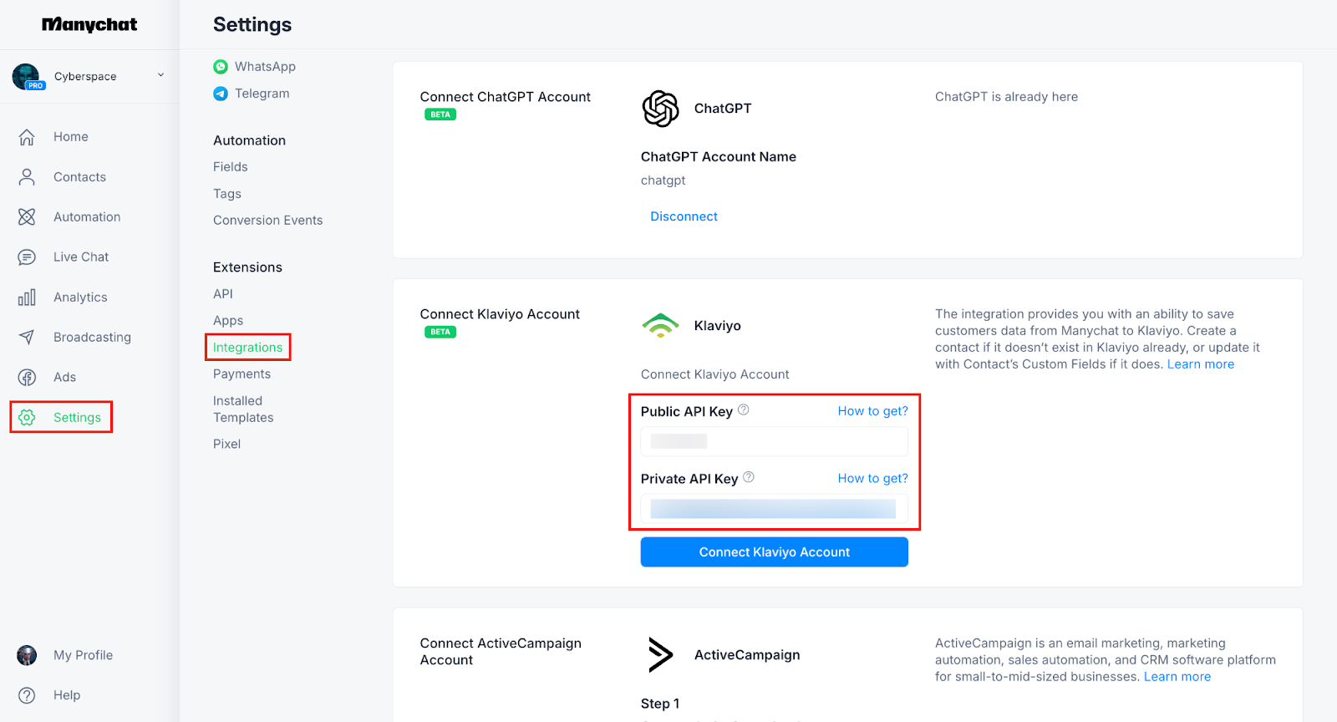The width and height of the screenshot is (1337, 722).
Task: Click the Settings gear icon
Action: pos(27,417)
